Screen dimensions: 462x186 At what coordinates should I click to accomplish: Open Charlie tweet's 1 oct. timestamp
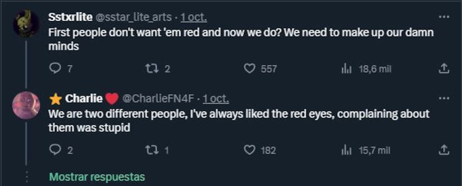(216, 99)
